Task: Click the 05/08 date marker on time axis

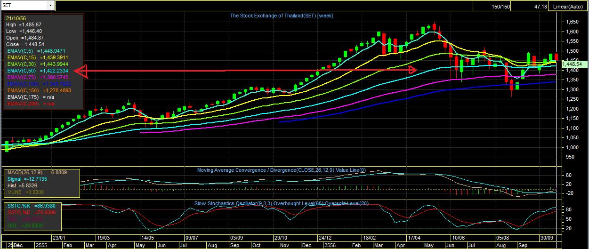Action: pos(503,238)
